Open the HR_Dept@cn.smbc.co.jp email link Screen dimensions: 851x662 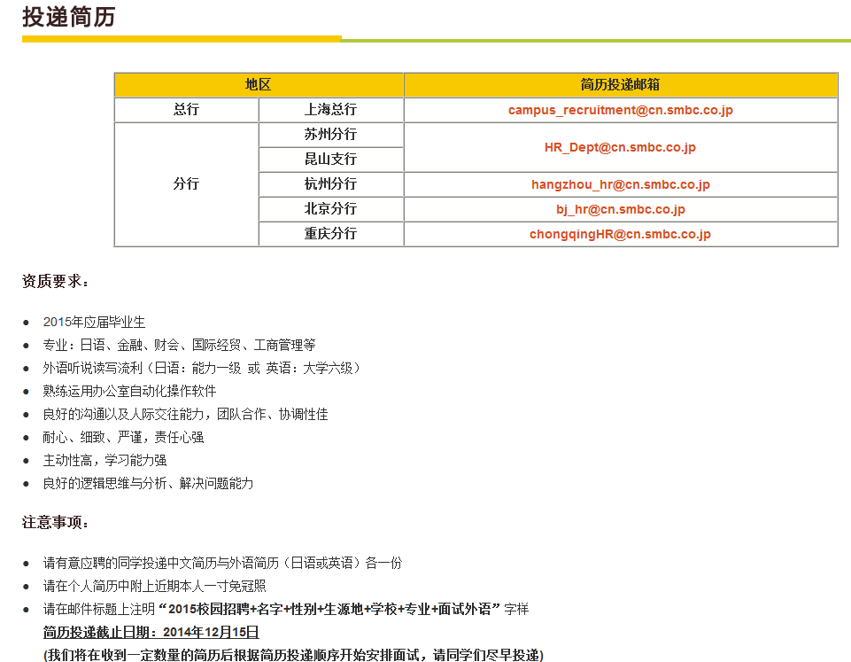(620, 148)
